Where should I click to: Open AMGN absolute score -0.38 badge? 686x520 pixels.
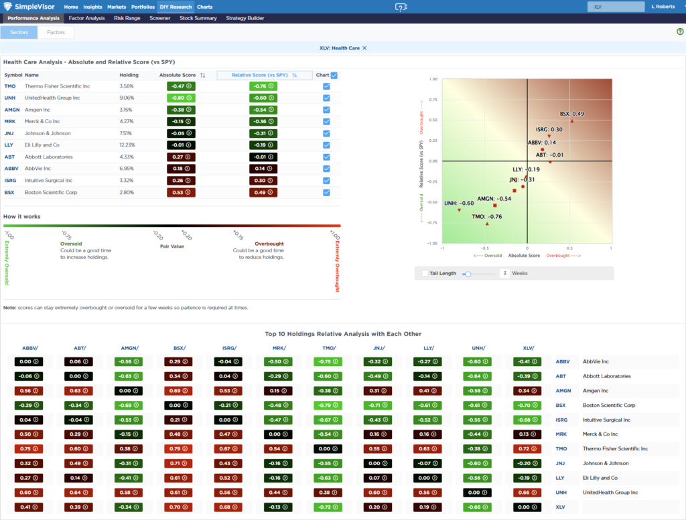coord(181,110)
